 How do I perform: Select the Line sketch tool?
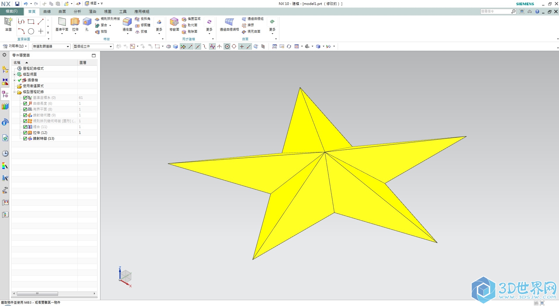[41, 22]
